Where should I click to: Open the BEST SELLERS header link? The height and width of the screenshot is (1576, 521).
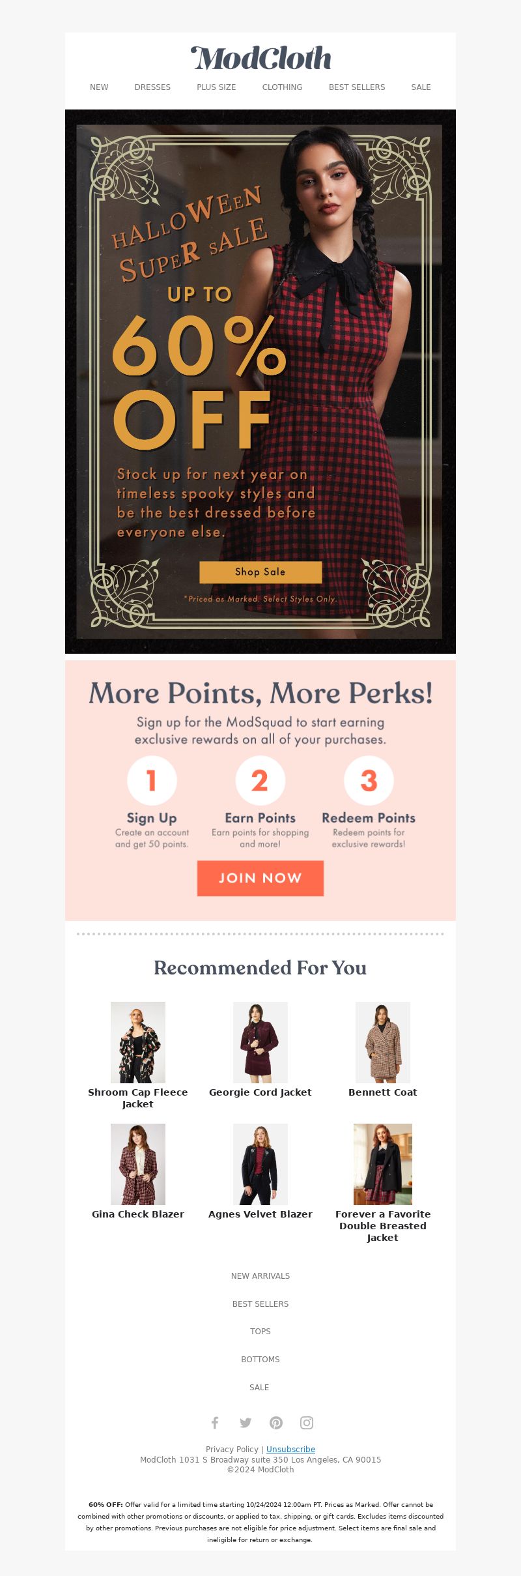[357, 87]
